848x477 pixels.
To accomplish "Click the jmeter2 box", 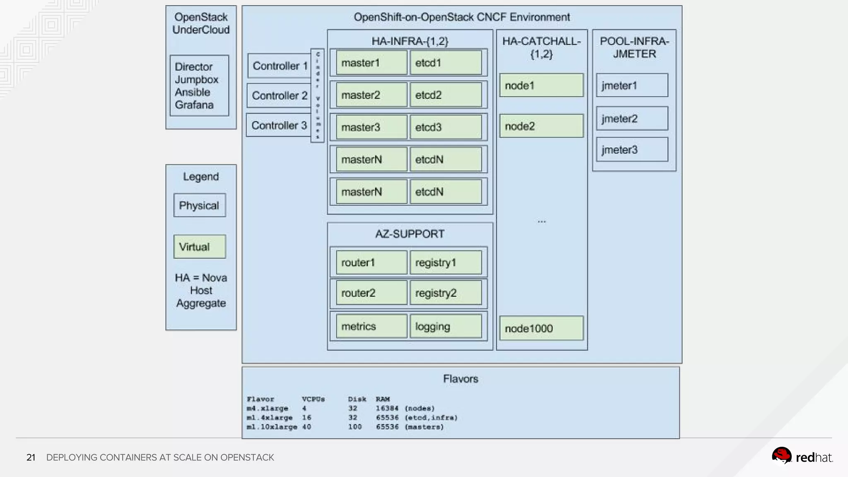I will [x=632, y=118].
